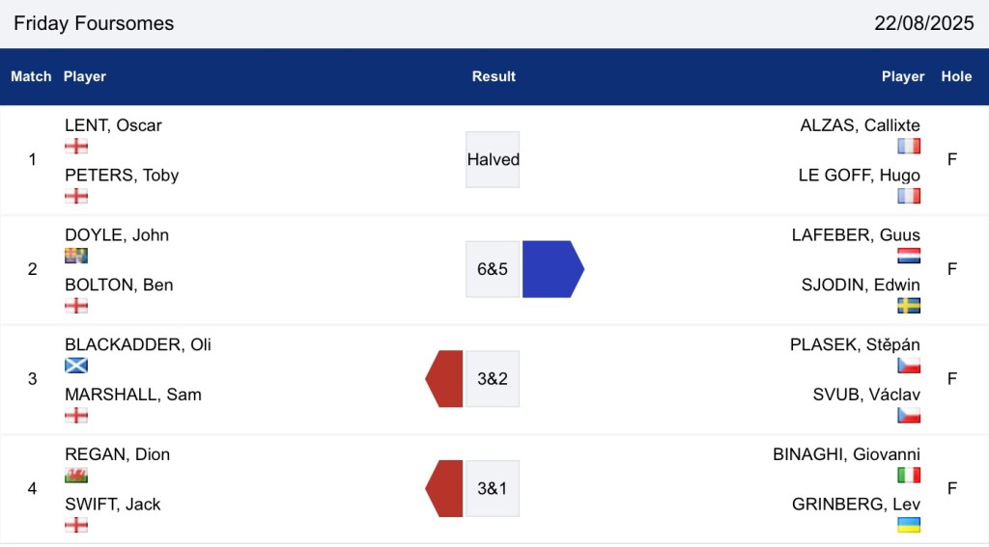
Task: Click the Netherlands flag under LAFEBER, Guus
Action: 908,256
